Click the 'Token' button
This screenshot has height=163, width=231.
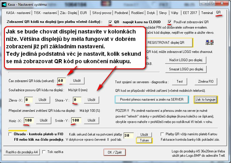144,140
